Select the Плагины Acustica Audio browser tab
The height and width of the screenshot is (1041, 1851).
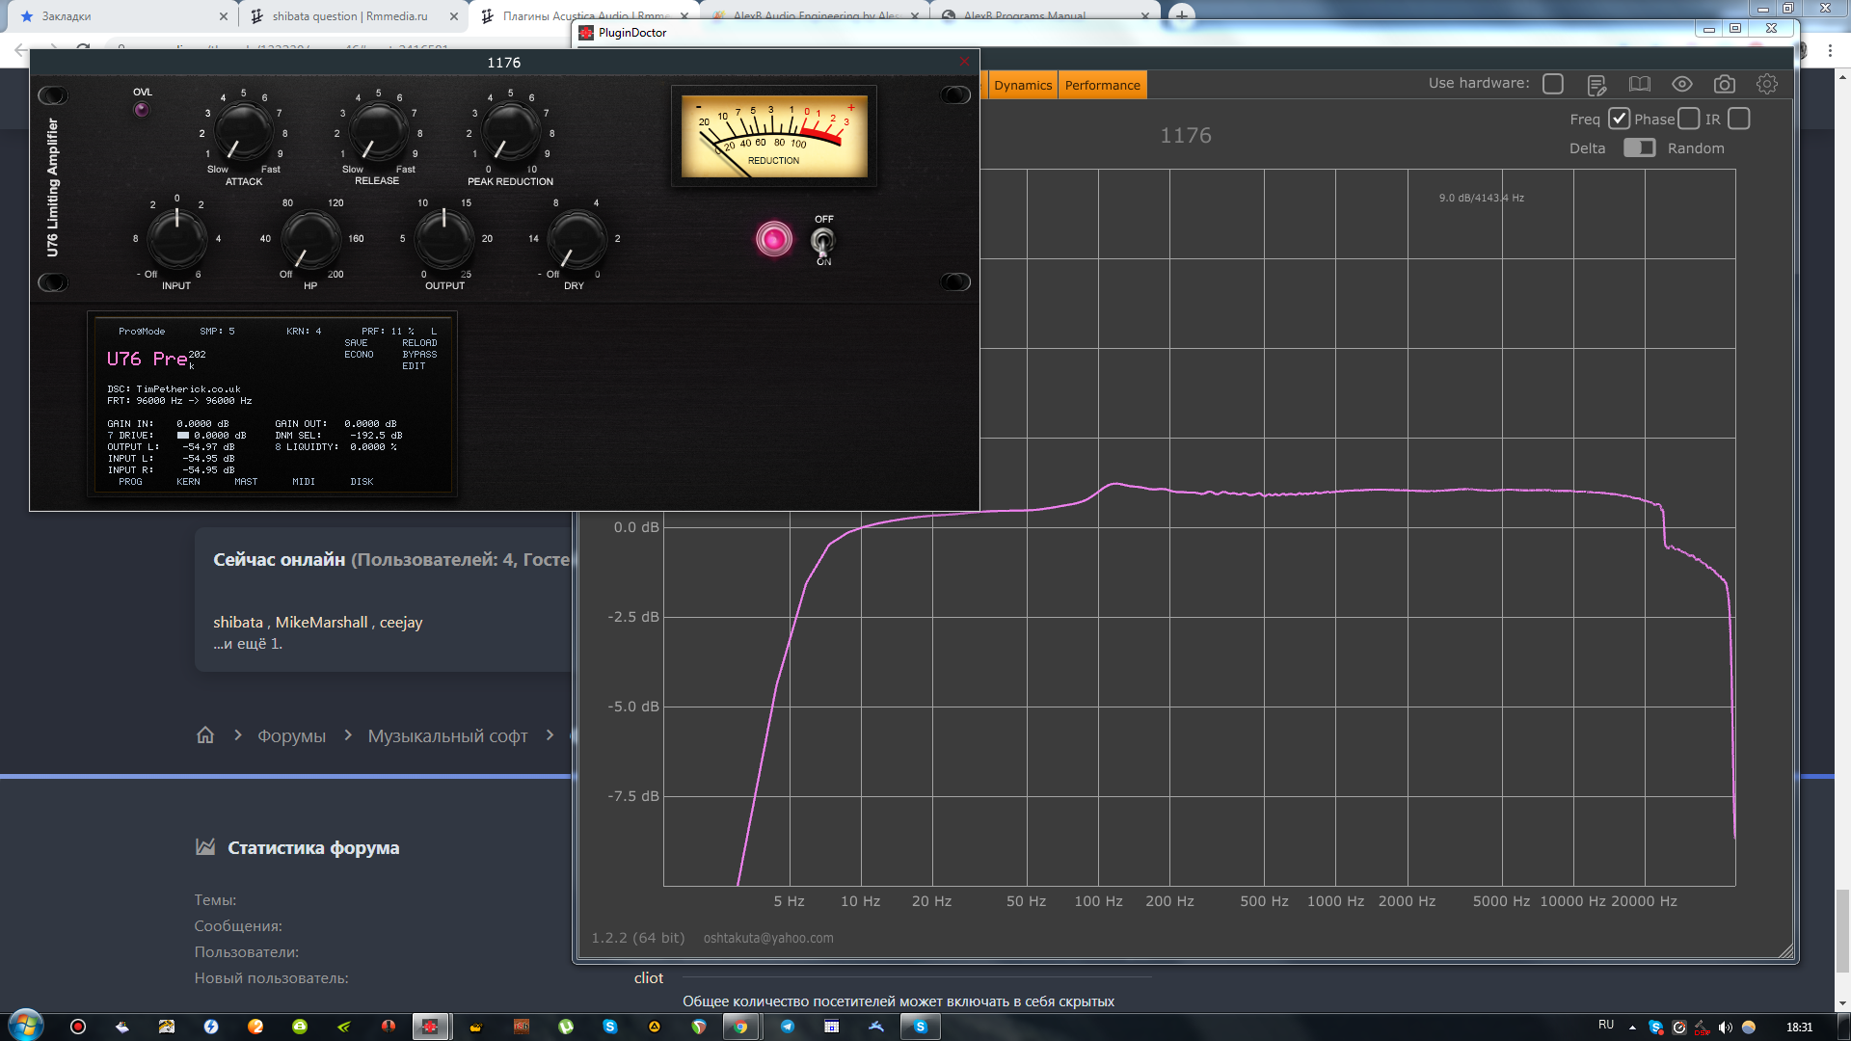(x=586, y=15)
